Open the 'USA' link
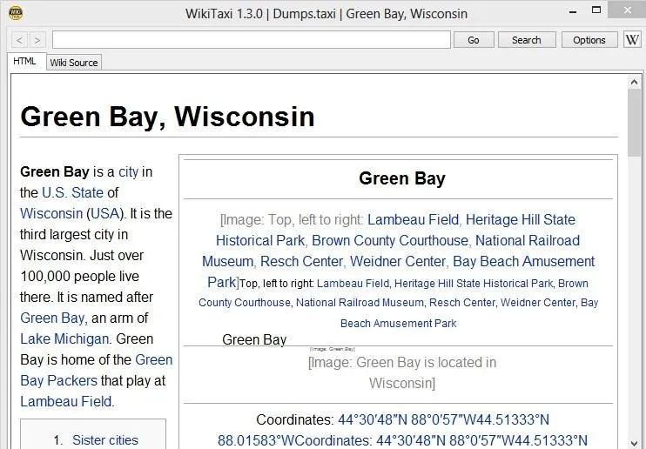 point(104,213)
